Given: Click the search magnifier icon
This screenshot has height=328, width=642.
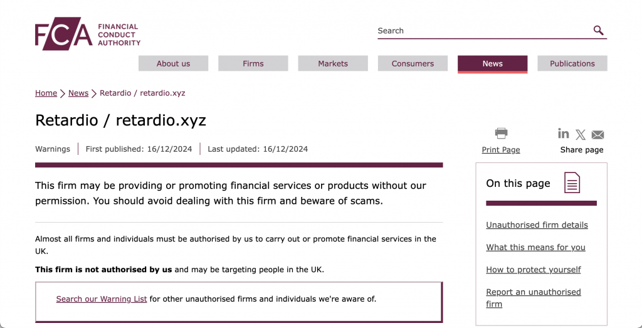Looking at the screenshot, I should click(599, 30).
